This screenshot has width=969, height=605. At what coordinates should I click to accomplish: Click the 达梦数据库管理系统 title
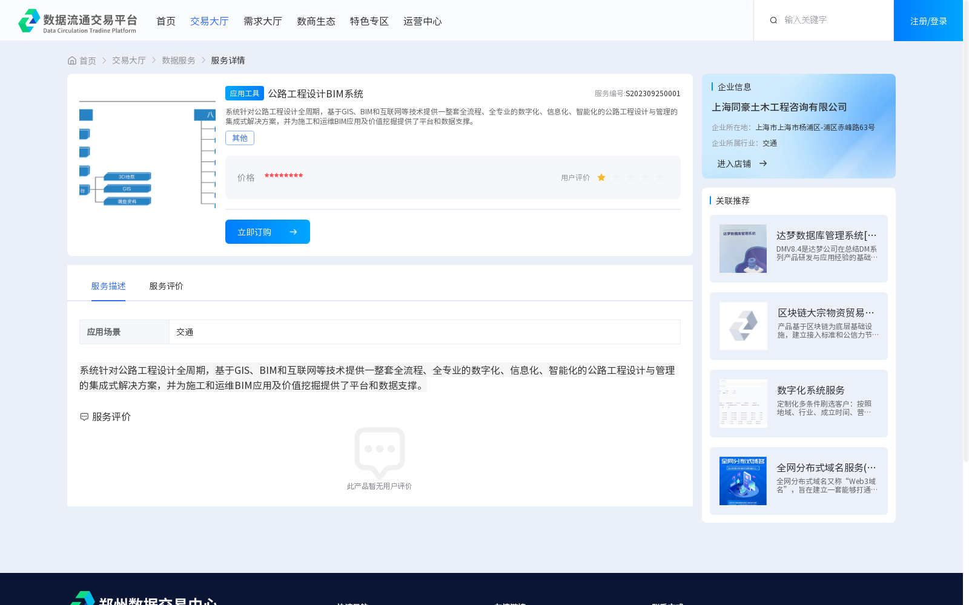pyautogui.click(x=827, y=235)
